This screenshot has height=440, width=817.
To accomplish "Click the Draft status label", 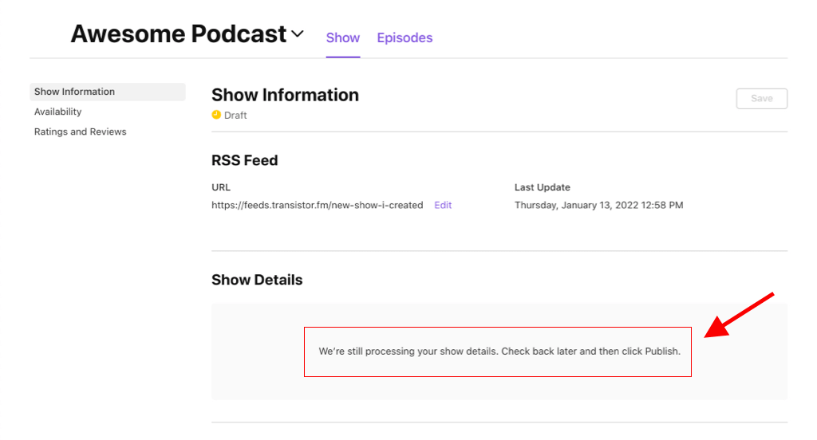I will click(235, 116).
